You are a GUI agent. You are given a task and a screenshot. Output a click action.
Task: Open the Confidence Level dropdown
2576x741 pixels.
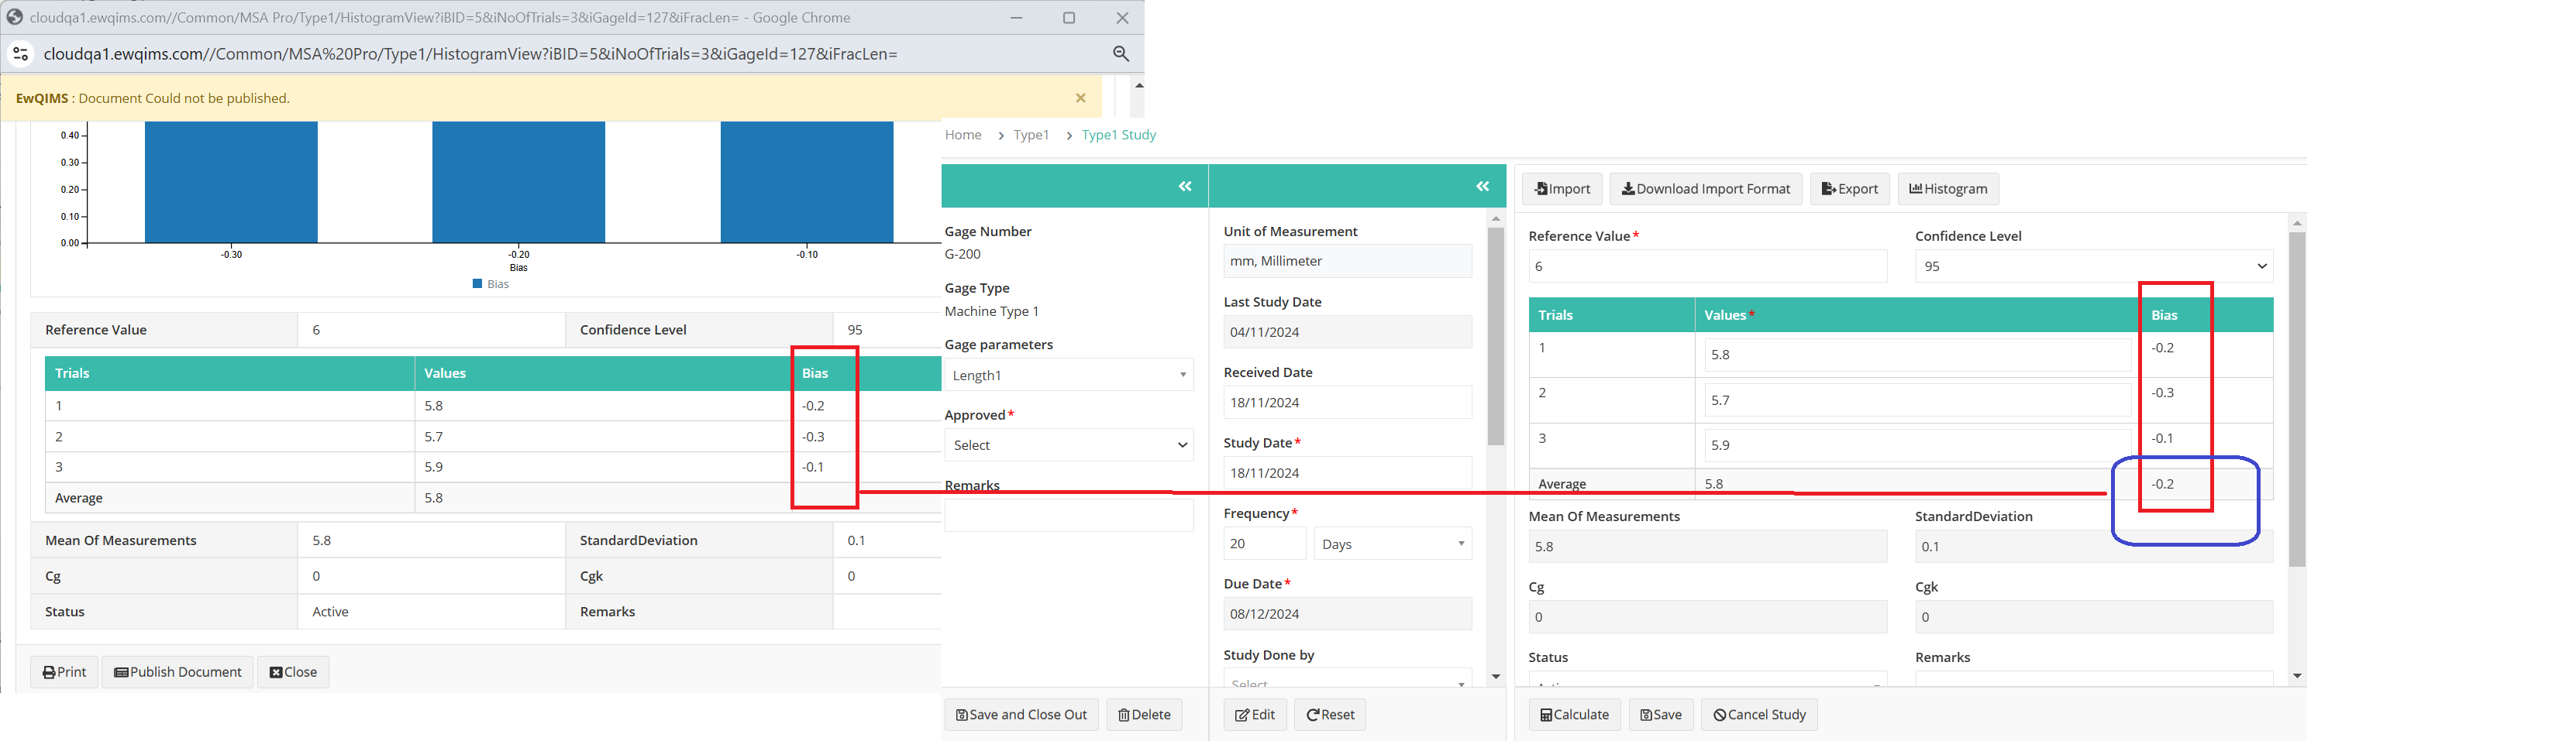[x=2094, y=266]
